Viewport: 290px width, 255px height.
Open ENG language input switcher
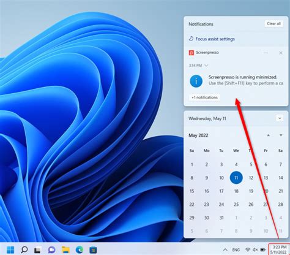point(236,249)
